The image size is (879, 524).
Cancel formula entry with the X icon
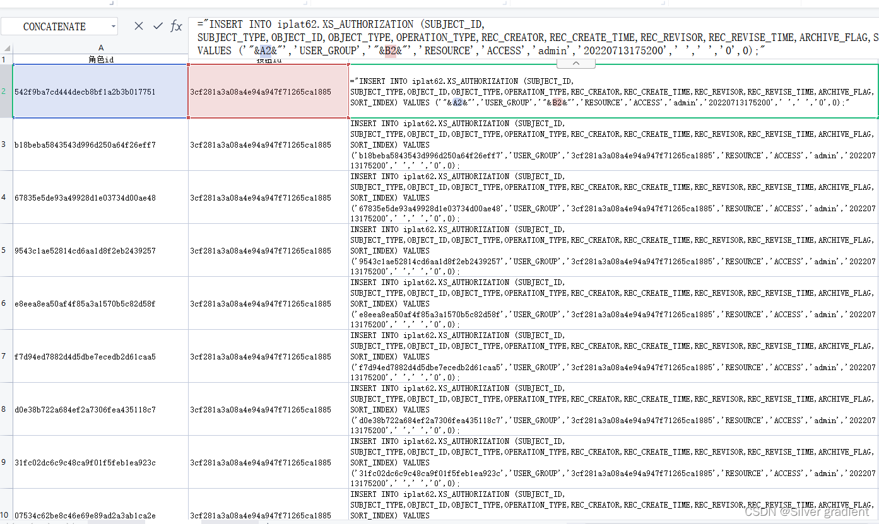tap(139, 26)
